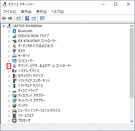Expand the バッテリ category
This screenshot has height=131, width=135.
(9, 106)
